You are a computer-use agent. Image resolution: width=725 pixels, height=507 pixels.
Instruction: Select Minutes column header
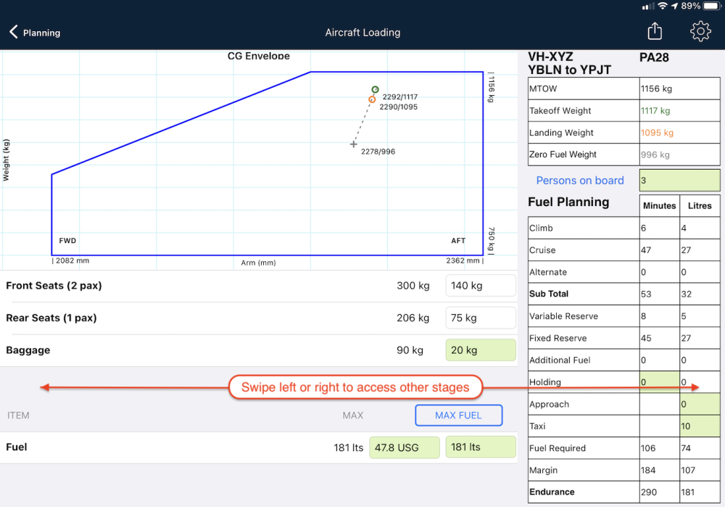tap(659, 206)
